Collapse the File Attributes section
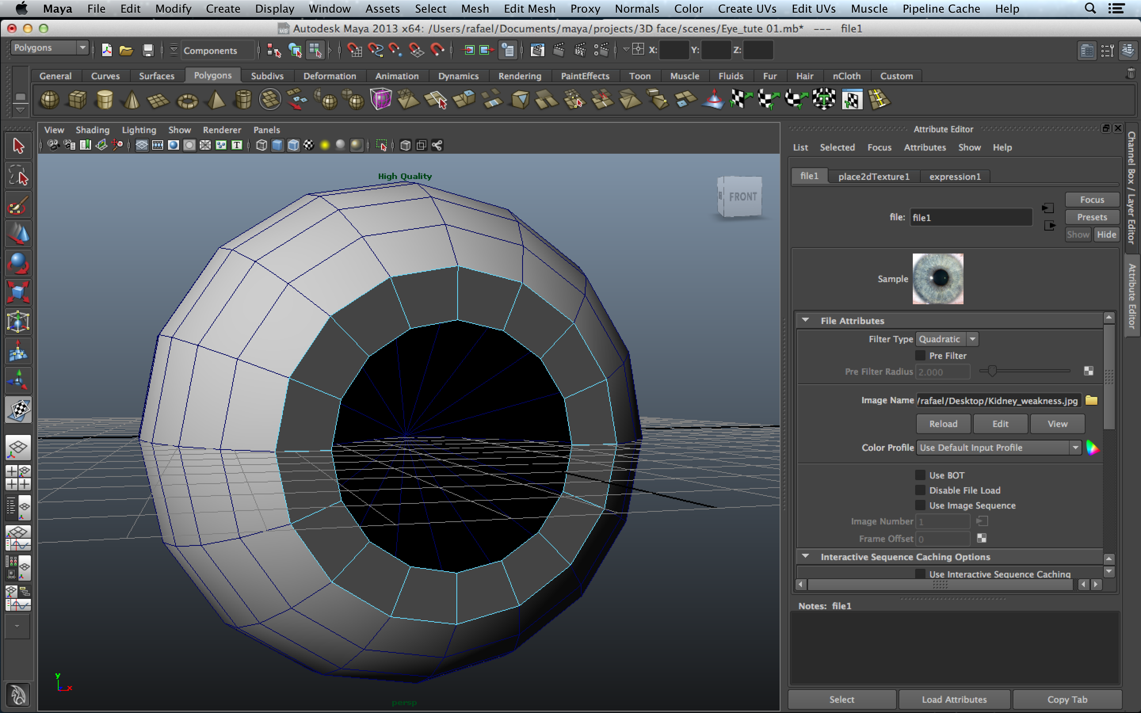Viewport: 1141px width, 713px height. [806, 321]
